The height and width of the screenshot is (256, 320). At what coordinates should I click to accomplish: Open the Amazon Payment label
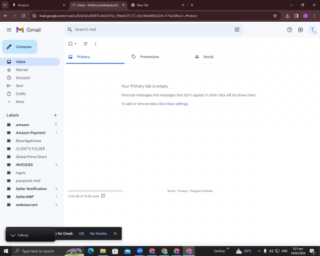pyautogui.click(x=30, y=132)
